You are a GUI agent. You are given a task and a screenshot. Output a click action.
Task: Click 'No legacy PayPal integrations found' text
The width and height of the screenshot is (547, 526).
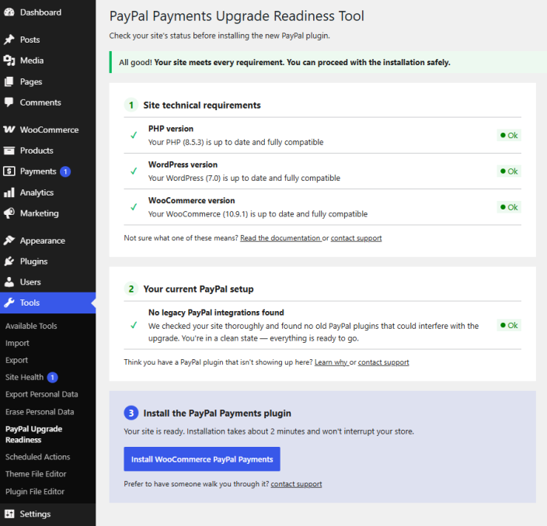pyautogui.click(x=216, y=313)
